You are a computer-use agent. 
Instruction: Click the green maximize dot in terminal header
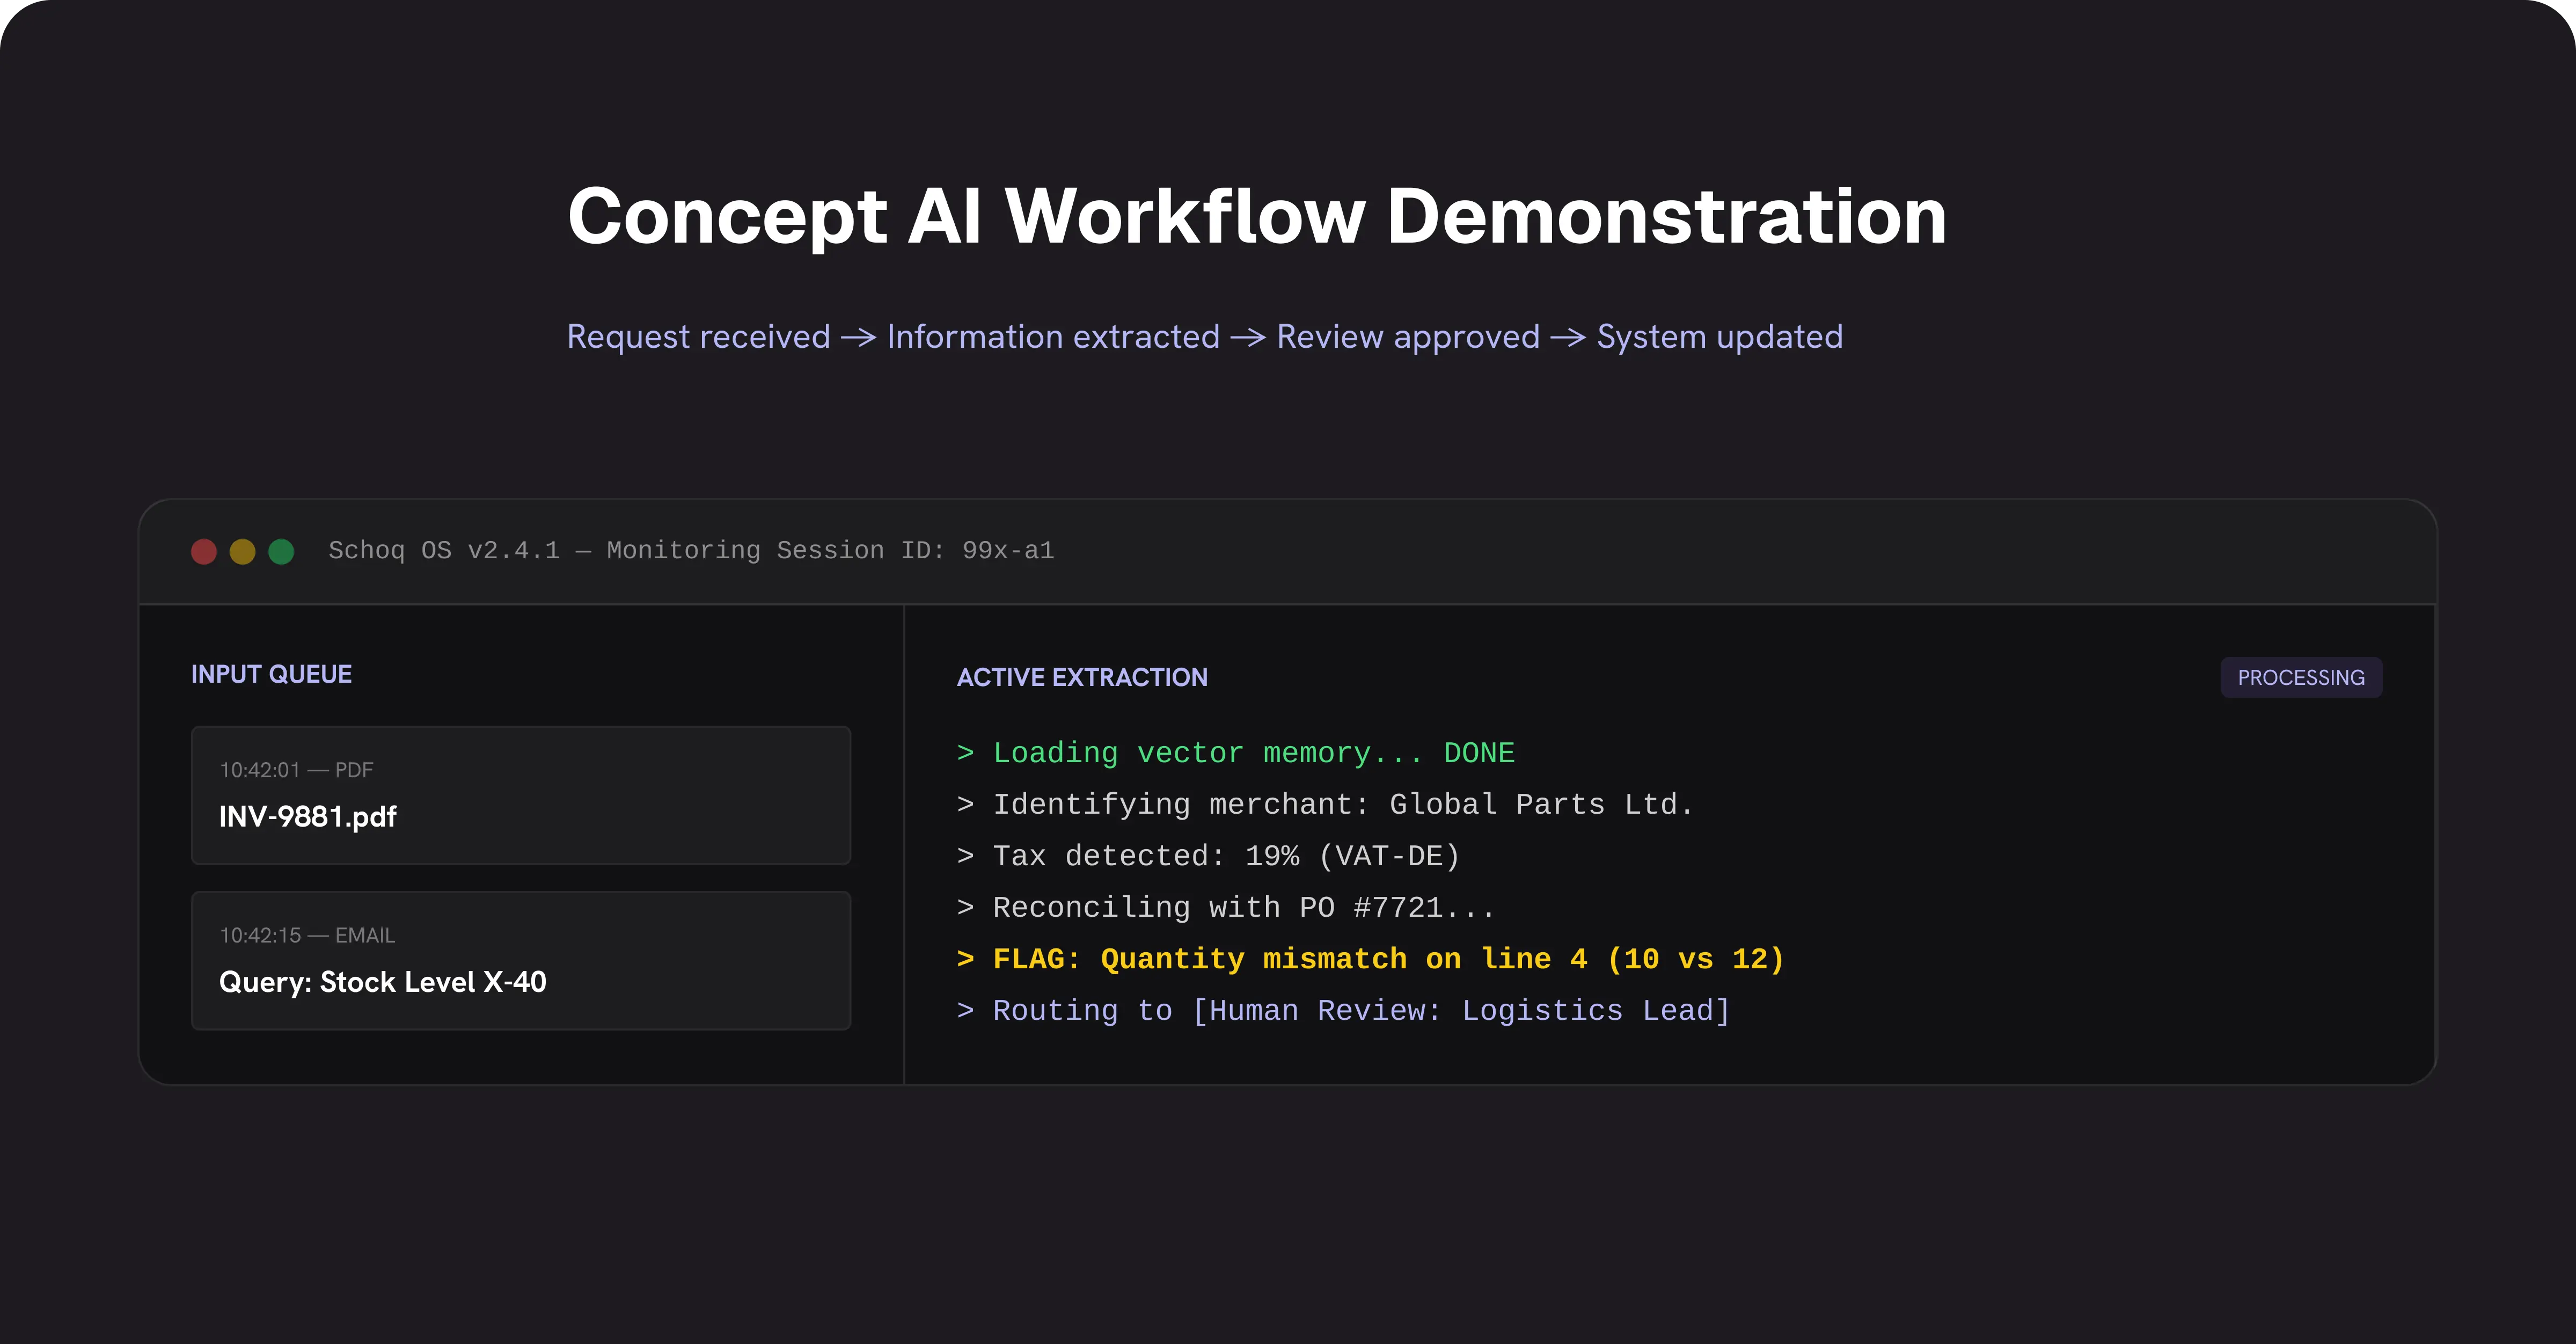tap(282, 551)
